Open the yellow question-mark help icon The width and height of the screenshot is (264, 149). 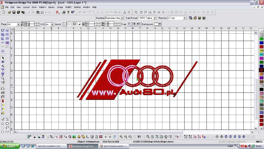68,12
